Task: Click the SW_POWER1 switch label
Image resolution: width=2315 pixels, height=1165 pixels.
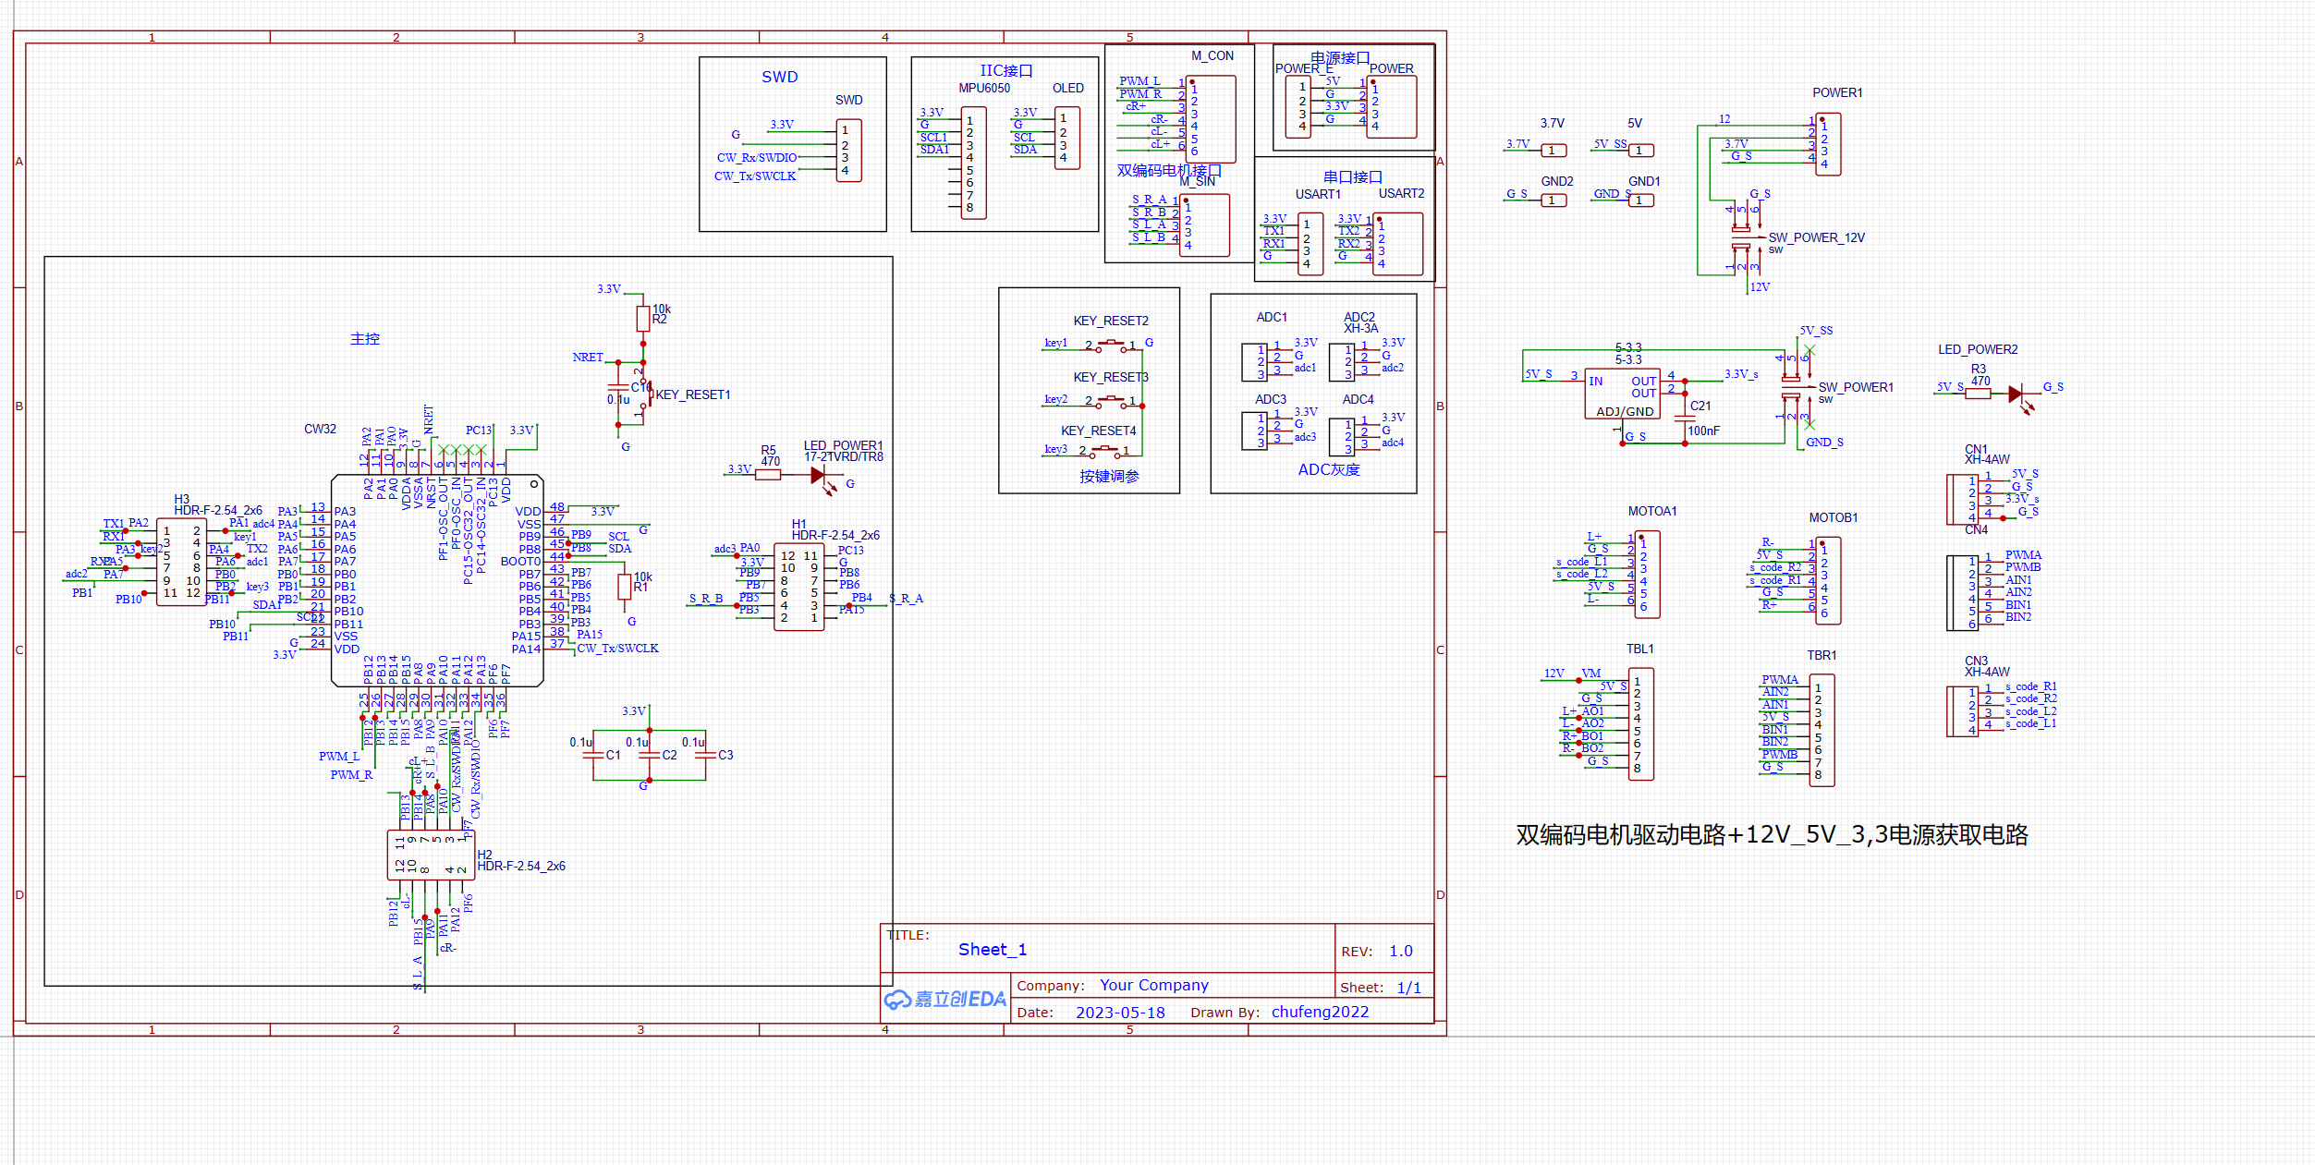Action: 1856,387
